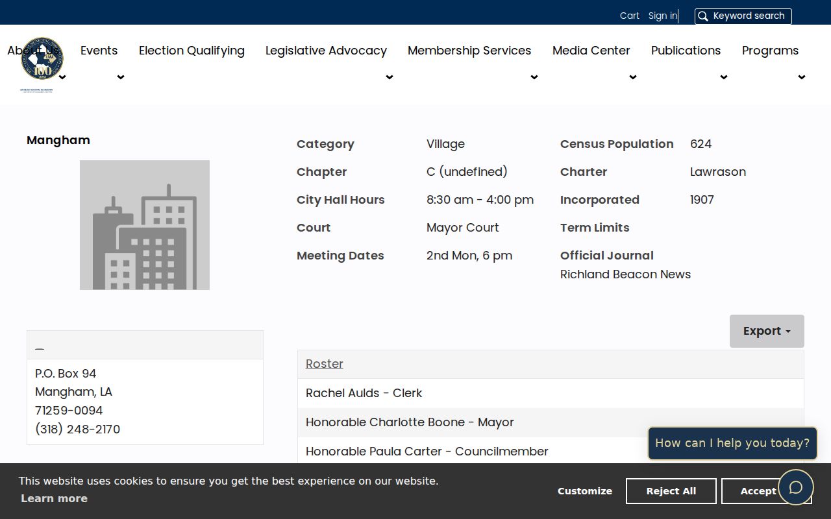This screenshot has width=831, height=519.
Task: Open the cookie Learn more link
Action: pyautogui.click(x=54, y=498)
